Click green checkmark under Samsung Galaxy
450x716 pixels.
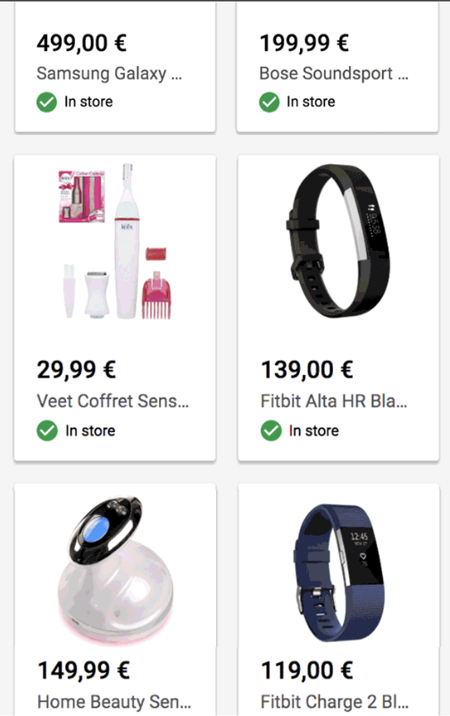[46, 102]
